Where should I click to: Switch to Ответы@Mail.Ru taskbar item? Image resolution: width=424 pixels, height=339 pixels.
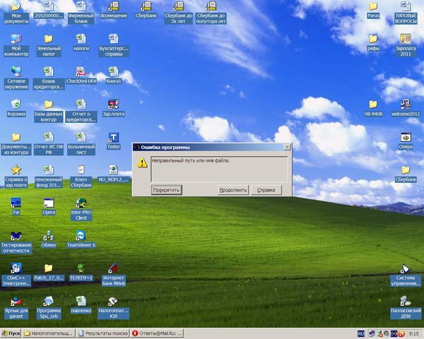[x=157, y=333]
